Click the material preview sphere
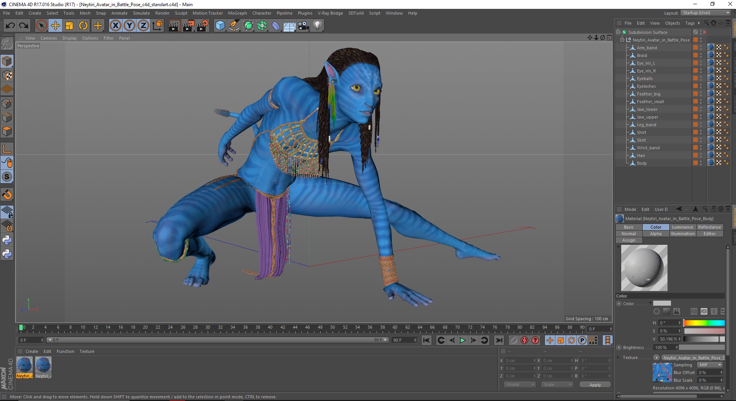736x401 pixels. 644,268
